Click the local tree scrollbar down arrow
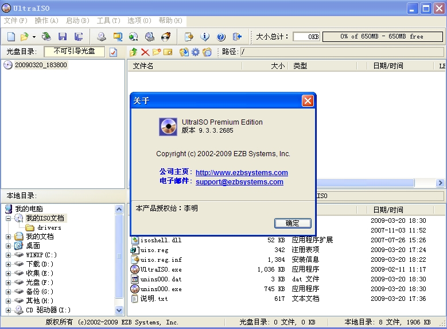This screenshot has width=447, height=329. (119, 310)
